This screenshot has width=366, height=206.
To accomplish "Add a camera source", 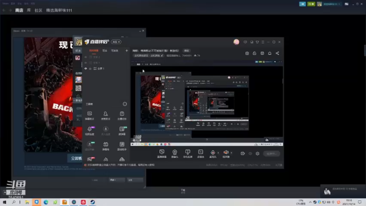I will click(175, 154).
